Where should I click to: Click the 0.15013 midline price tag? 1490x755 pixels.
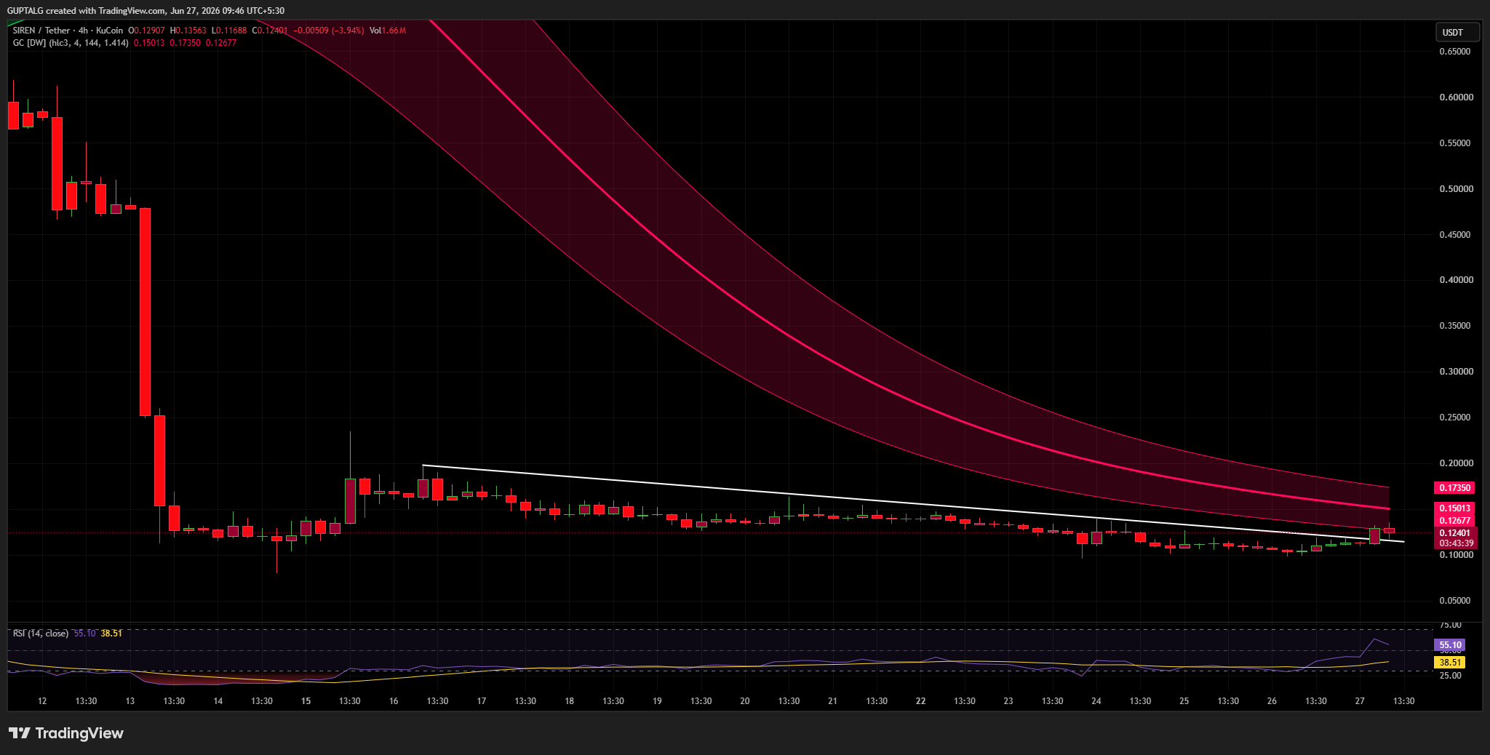point(1454,508)
